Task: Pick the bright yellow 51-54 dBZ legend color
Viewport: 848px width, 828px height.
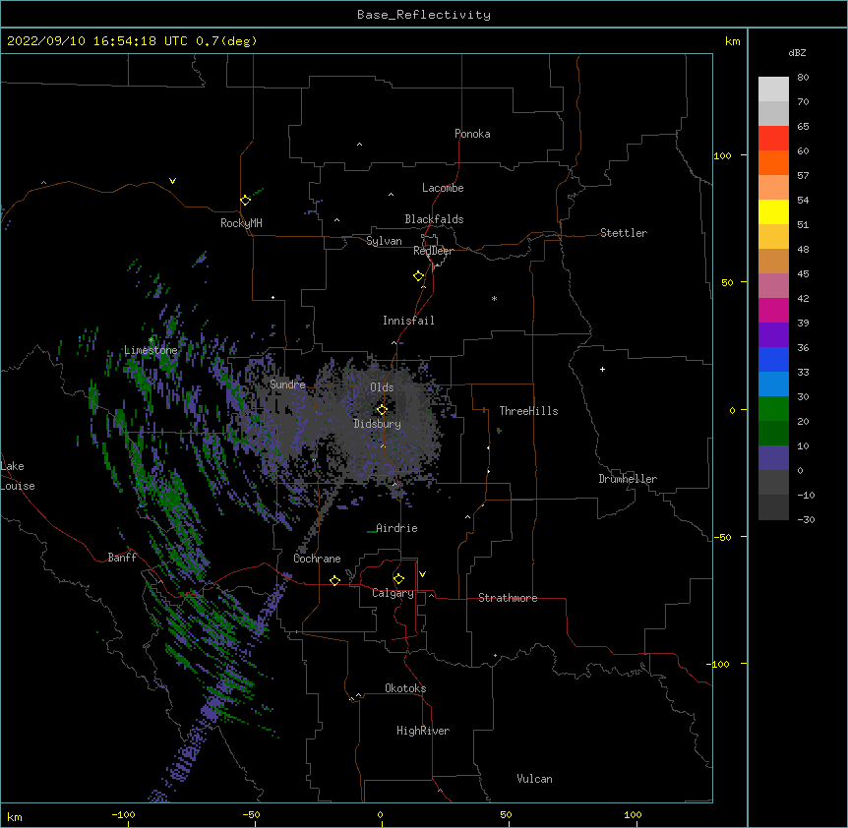Action: coord(773,211)
